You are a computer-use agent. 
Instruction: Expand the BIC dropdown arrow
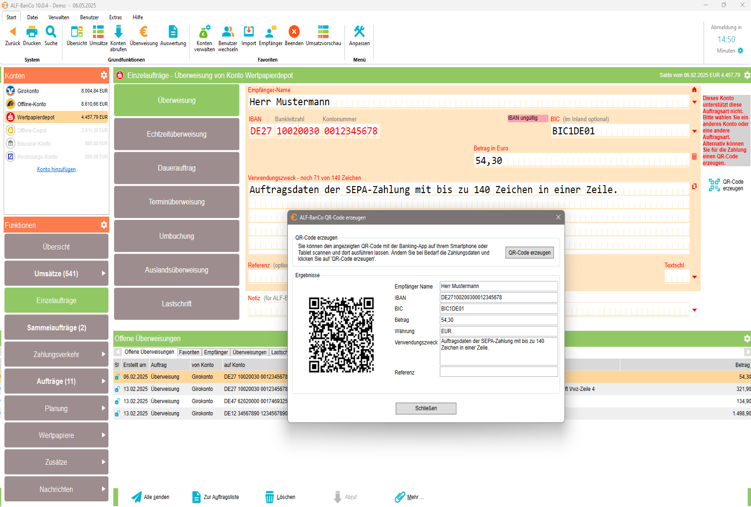pos(694,131)
